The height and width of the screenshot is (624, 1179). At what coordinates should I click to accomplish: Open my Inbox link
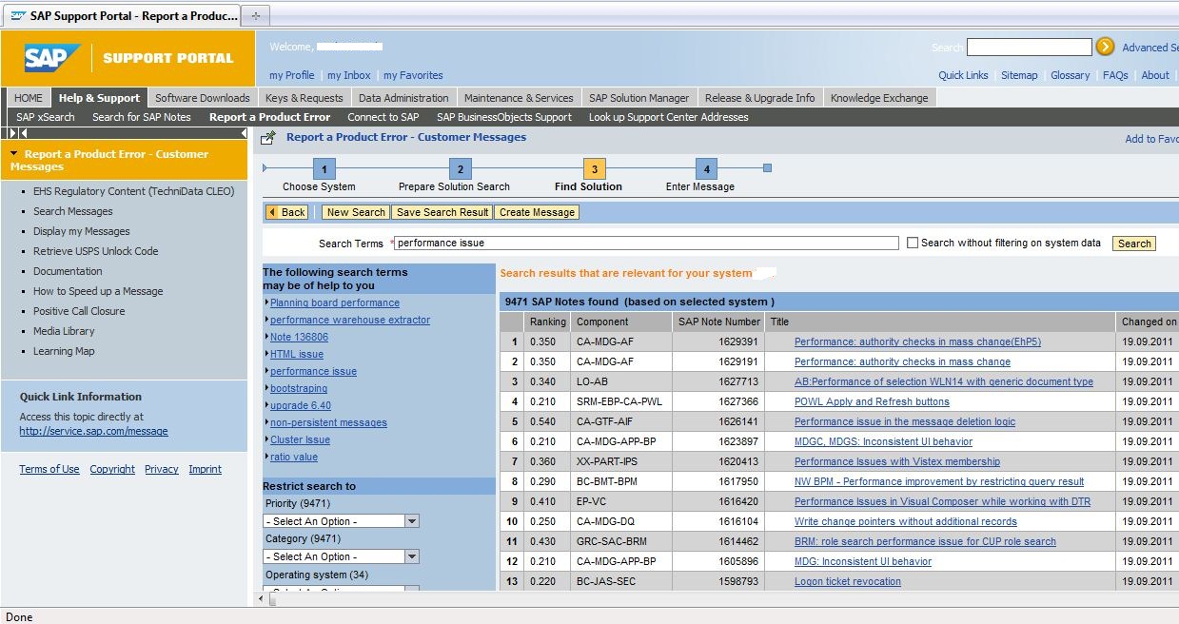tap(349, 75)
